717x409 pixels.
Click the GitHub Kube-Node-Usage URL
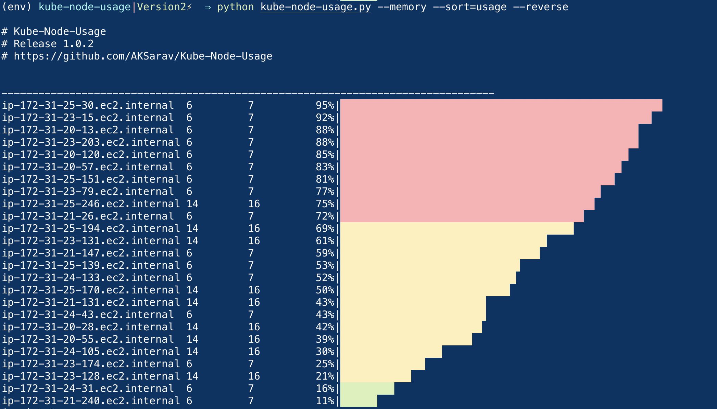143,56
